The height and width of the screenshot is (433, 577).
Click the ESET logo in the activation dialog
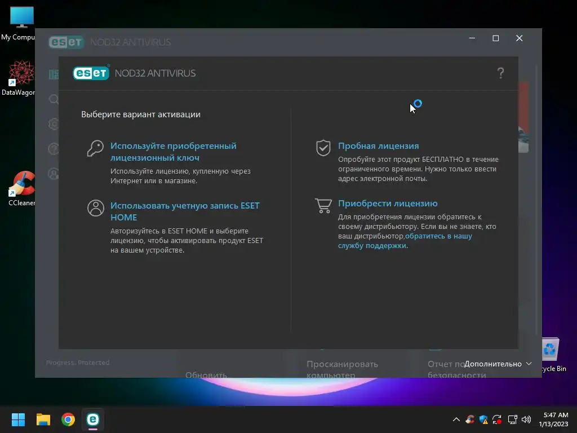91,73
